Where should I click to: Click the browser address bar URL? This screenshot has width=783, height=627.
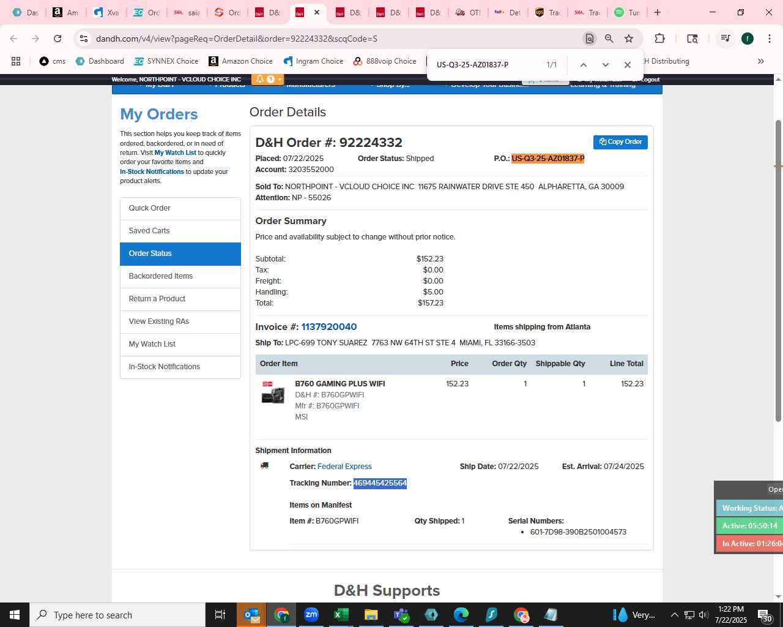[x=236, y=39]
